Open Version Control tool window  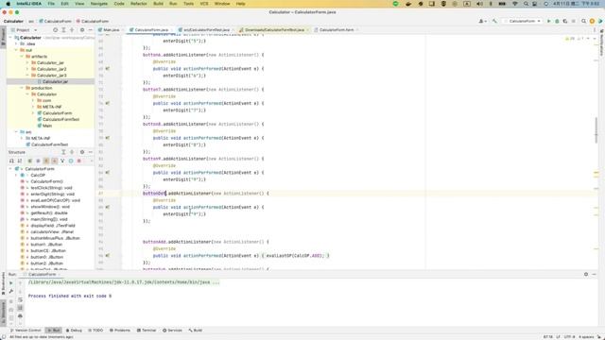[x=26, y=331]
